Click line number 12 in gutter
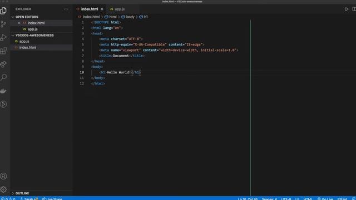The height and width of the screenshot is (200, 356). [82, 83]
